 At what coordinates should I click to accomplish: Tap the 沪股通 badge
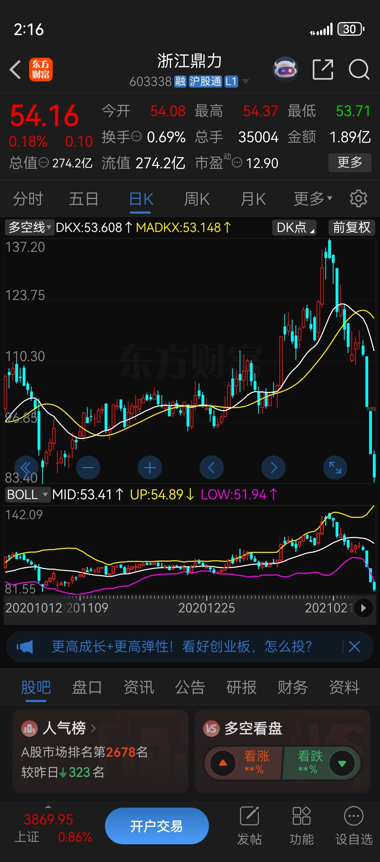(206, 81)
